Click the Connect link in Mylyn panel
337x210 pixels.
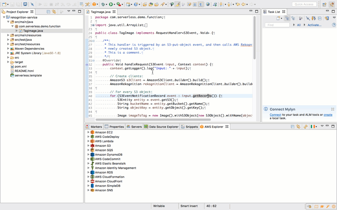tap(275, 115)
